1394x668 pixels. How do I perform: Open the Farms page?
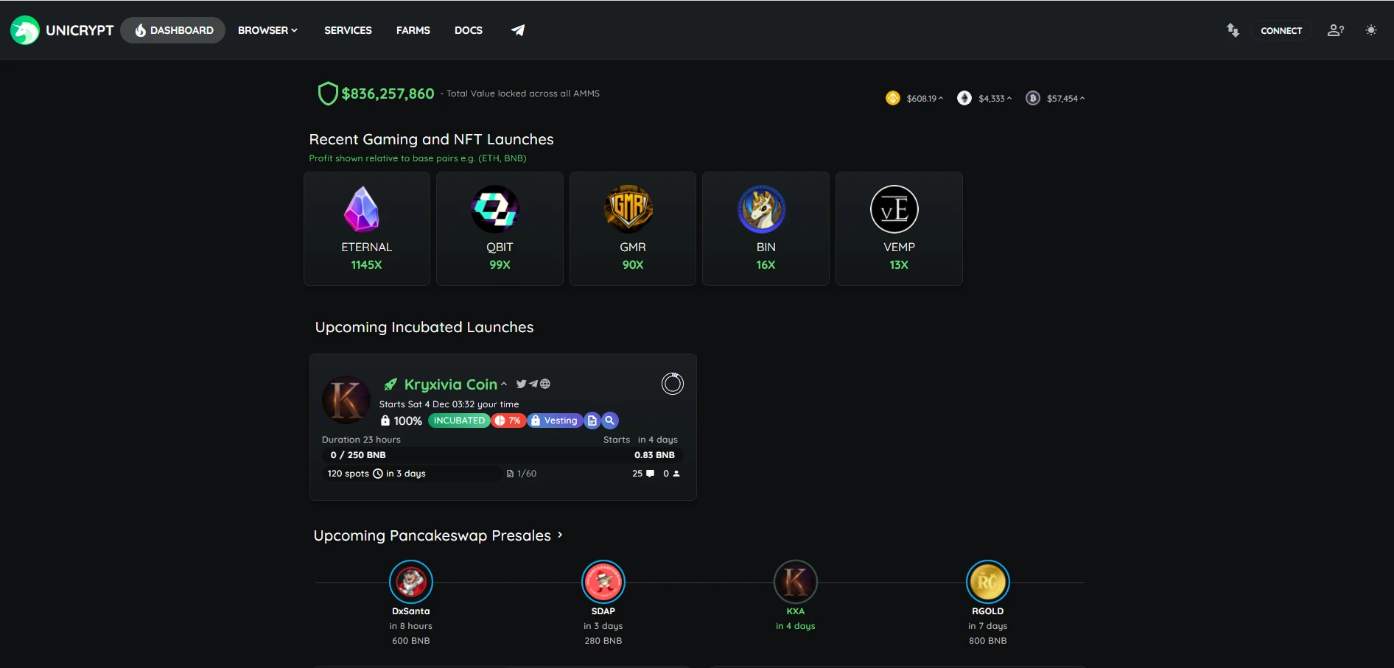pyautogui.click(x=413, y=30)
